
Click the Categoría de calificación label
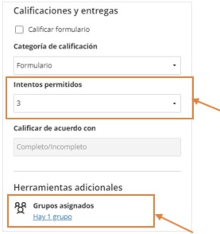[56, 47]
